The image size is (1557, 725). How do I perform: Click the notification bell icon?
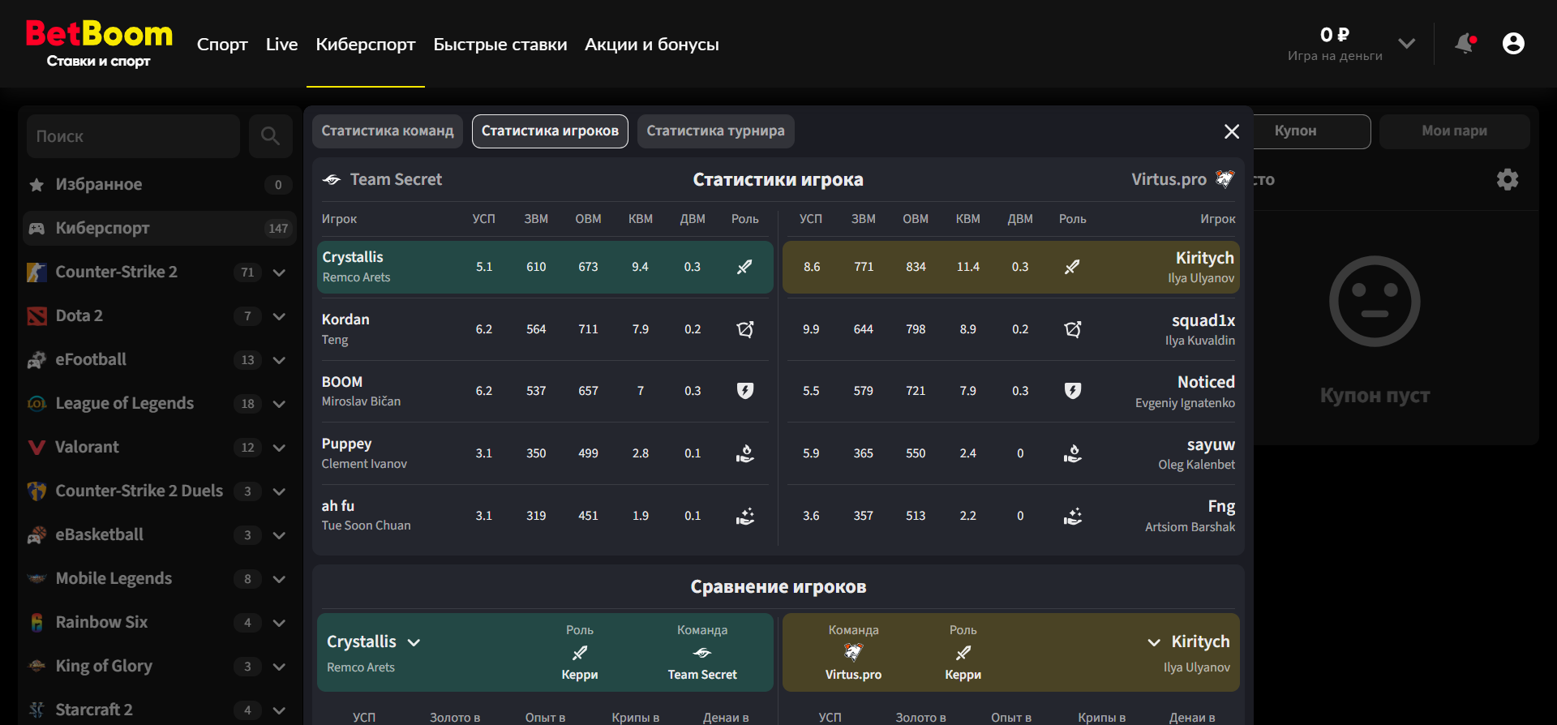[1465, 44]
